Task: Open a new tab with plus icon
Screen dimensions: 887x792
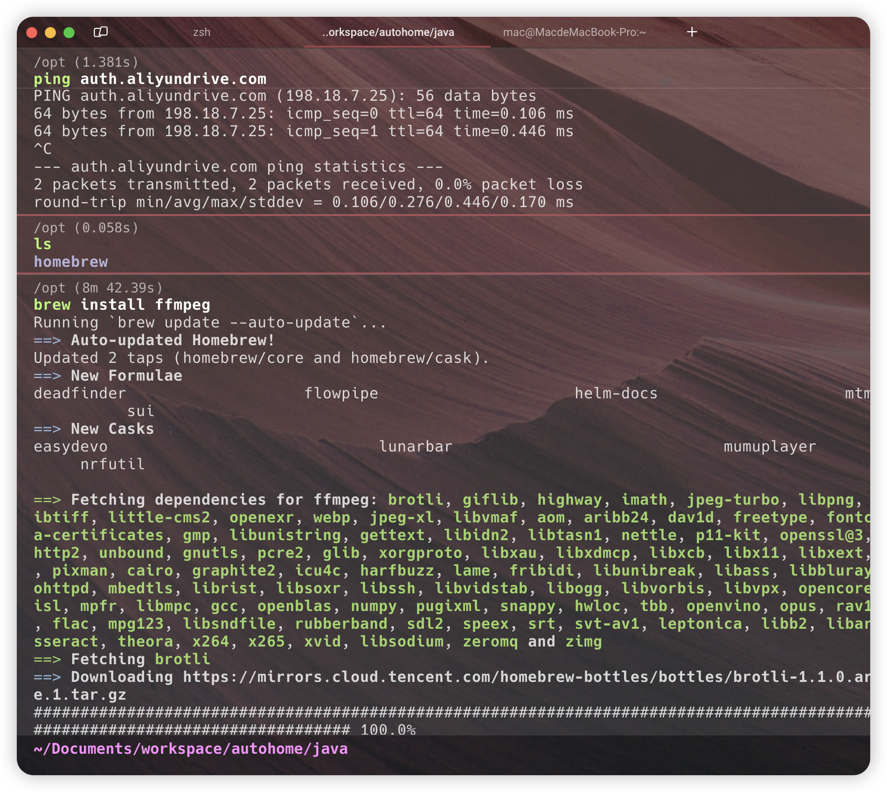Action: [x=692, y=32]
